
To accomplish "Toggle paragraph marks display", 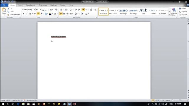I will point(95,10).
